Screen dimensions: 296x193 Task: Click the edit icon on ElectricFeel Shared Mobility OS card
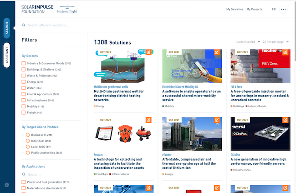[x=217, y=52]
